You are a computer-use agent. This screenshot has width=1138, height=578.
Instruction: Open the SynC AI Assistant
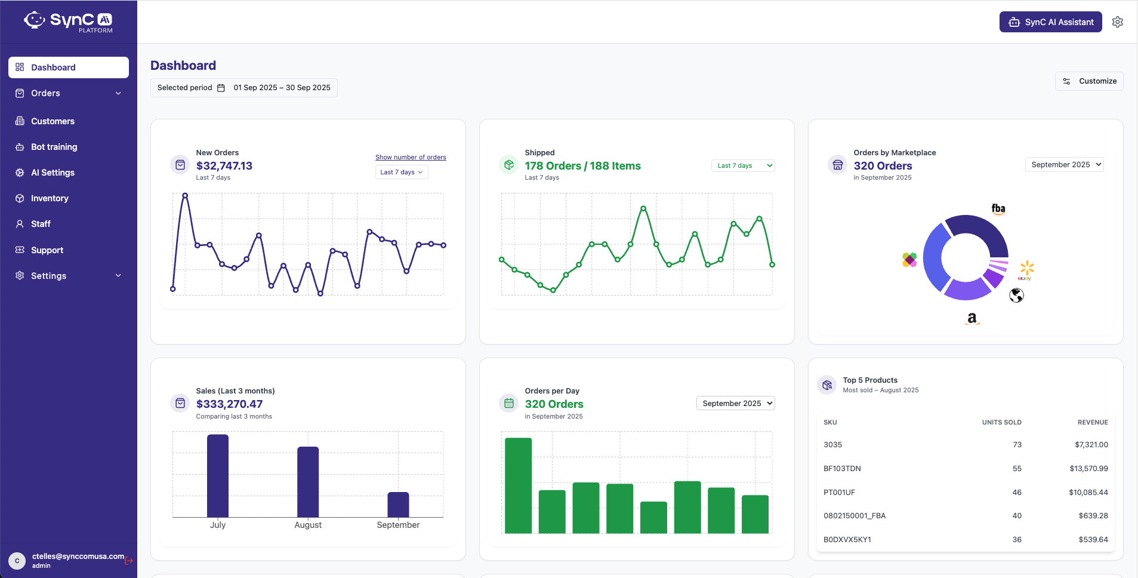[x=1050, y=21]
